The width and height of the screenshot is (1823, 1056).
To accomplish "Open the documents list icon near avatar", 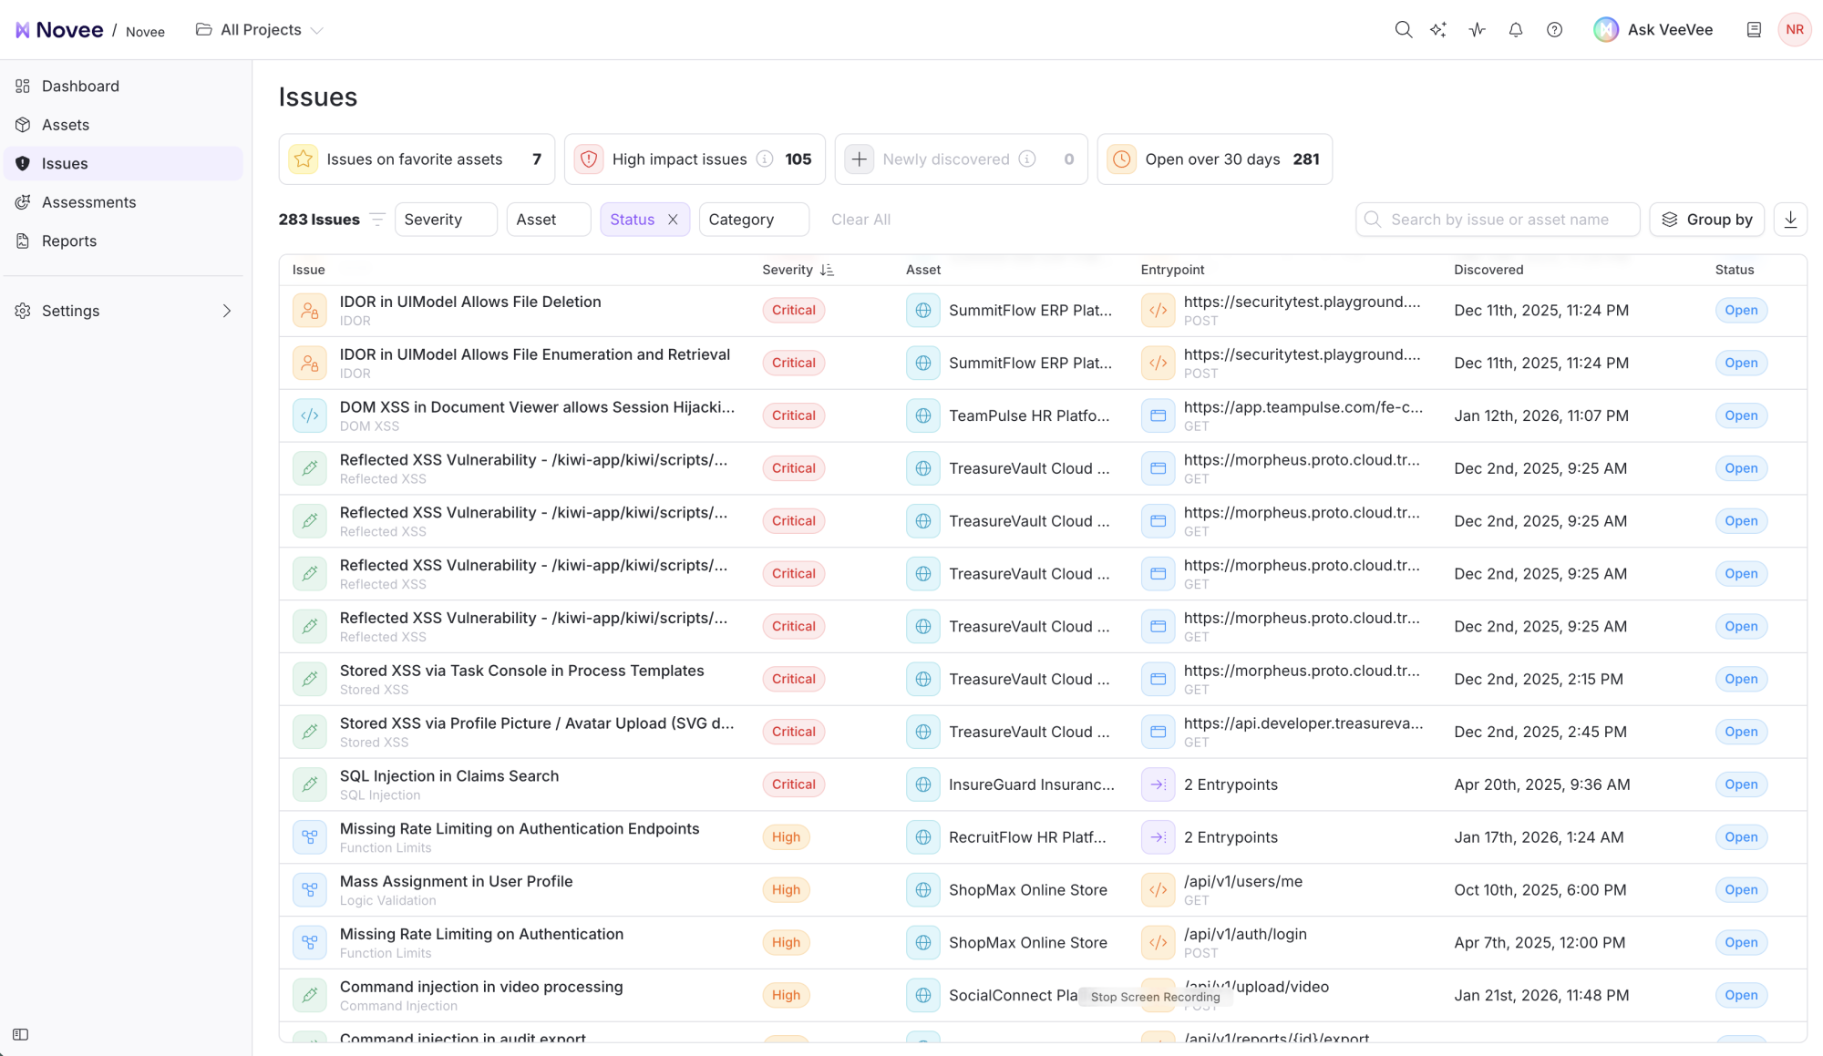I will coord(1754,30).
